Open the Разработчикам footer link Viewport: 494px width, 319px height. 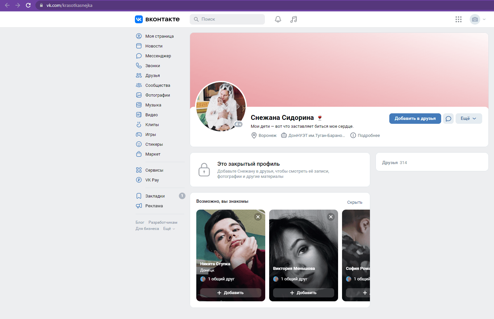coord(163,222)
